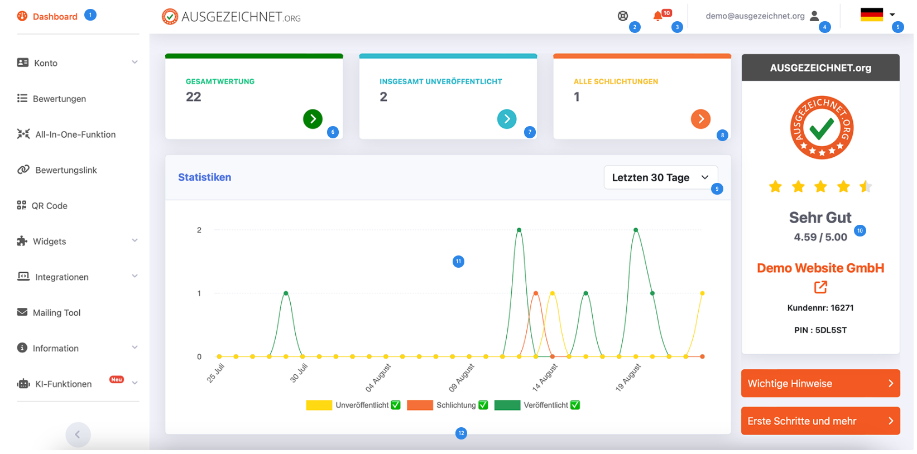Screen dimensions: 917x454
Task: Open the Bewertungen menu item
Action: point(59,99)
